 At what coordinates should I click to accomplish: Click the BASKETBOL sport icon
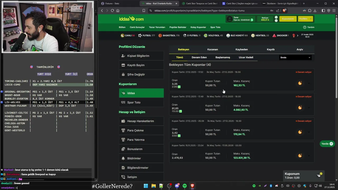pyautogui.click(x=160, y=35)
